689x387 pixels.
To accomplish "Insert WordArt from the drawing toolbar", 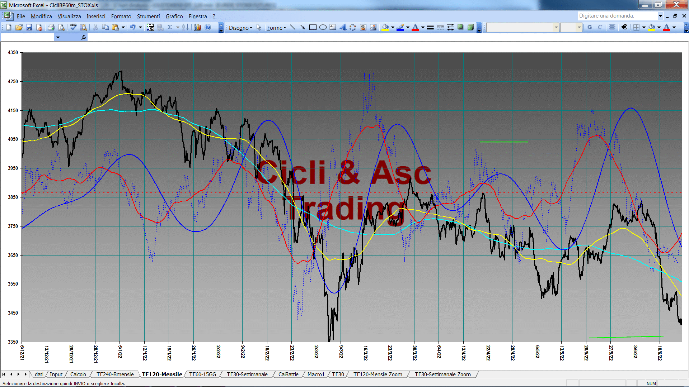I will tap(343, 27).
